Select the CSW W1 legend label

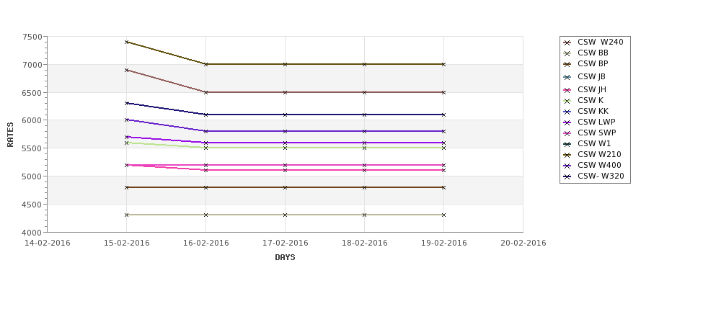click(x=594, y=143)
